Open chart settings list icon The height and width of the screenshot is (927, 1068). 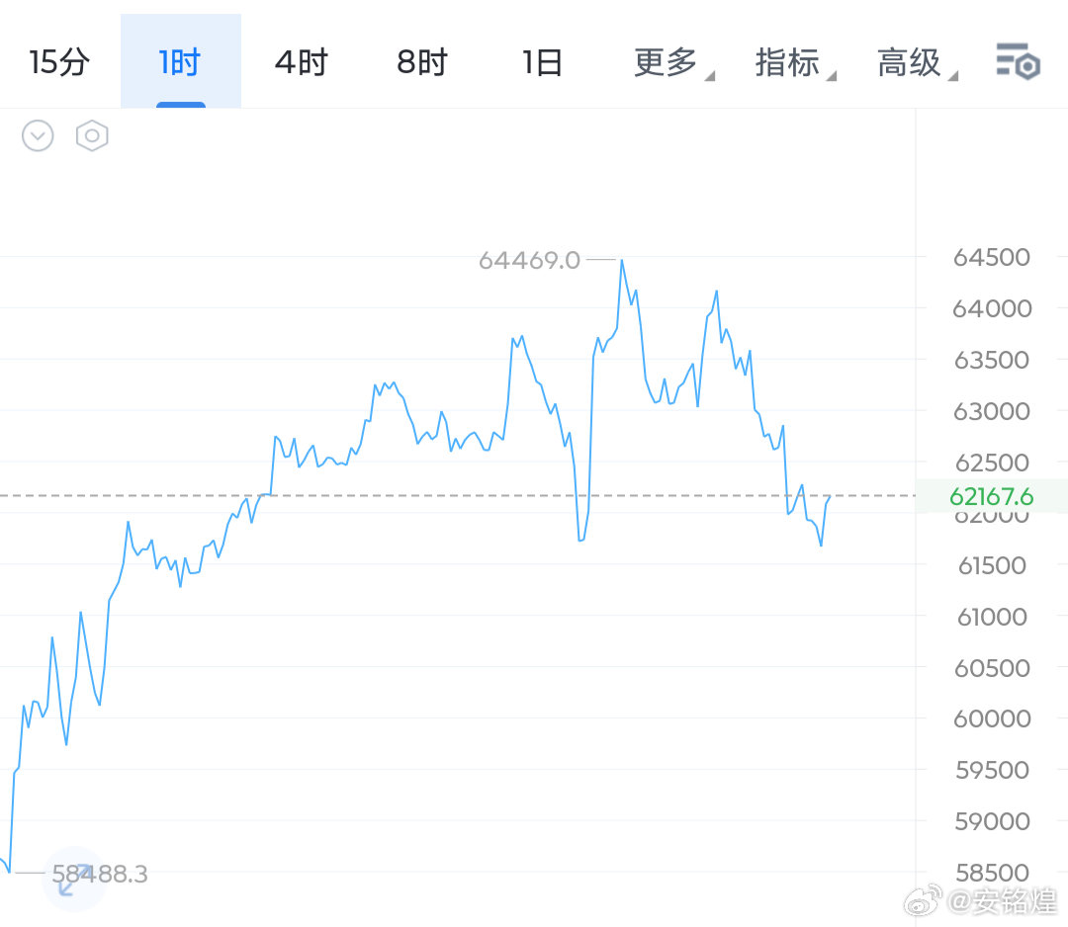(x=1018, y=61)
